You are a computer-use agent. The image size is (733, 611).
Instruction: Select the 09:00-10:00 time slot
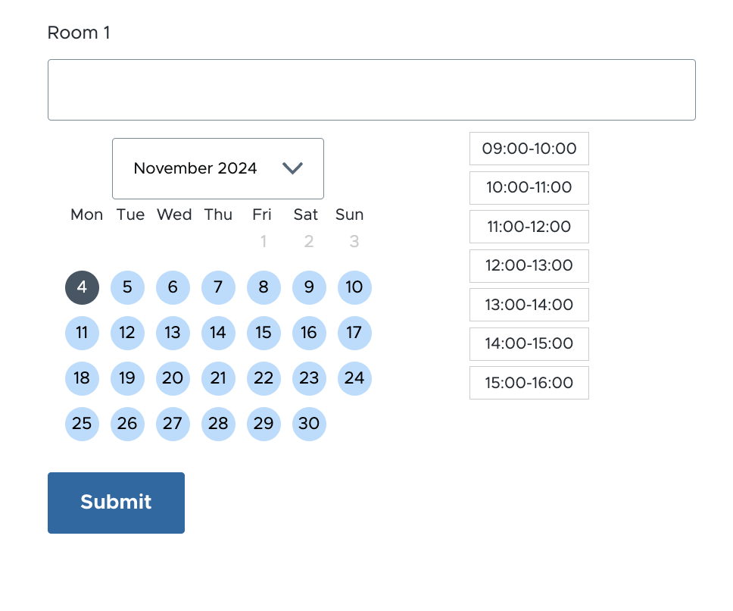[x=529, y=148]
